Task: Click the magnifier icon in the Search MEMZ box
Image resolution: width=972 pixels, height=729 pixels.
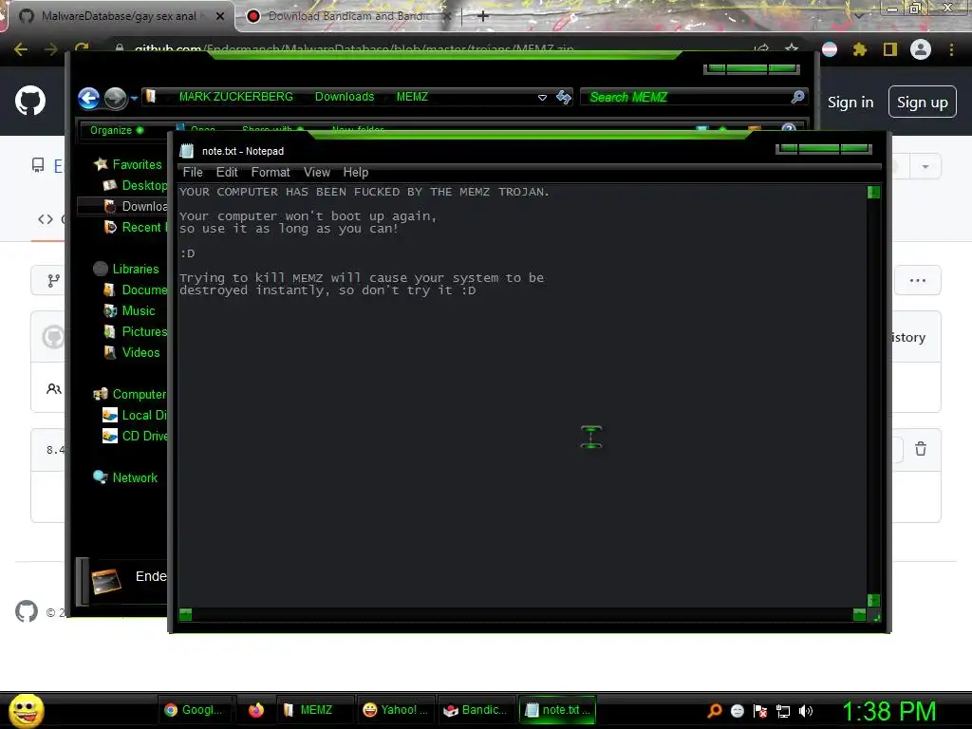Action: tap(797, 97)
